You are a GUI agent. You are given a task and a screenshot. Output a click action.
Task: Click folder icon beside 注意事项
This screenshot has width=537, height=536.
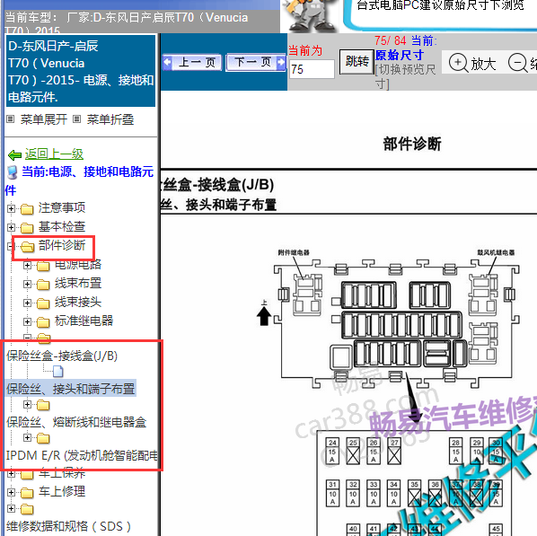[27, 208]
